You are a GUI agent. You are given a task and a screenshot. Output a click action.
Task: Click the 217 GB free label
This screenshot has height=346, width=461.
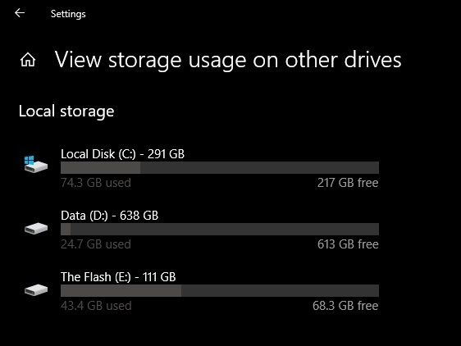pyautogui.click(x=348, y=183)
